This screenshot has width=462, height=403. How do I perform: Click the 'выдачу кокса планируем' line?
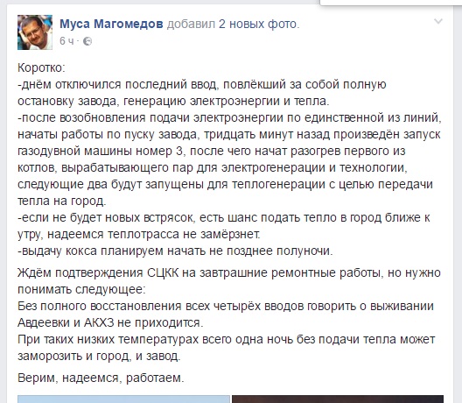(x=175, y=251)
